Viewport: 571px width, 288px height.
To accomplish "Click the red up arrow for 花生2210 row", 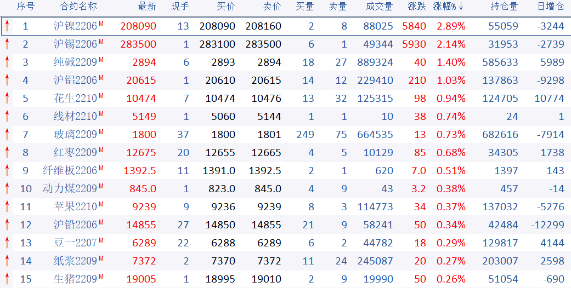I will 7,99.
